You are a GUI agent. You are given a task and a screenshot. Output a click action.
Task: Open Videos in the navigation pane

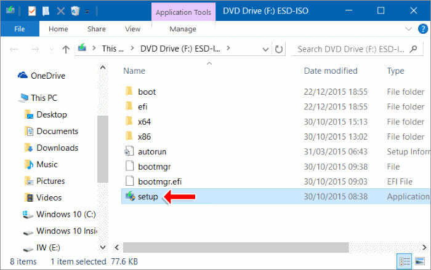tap(43, 198)
